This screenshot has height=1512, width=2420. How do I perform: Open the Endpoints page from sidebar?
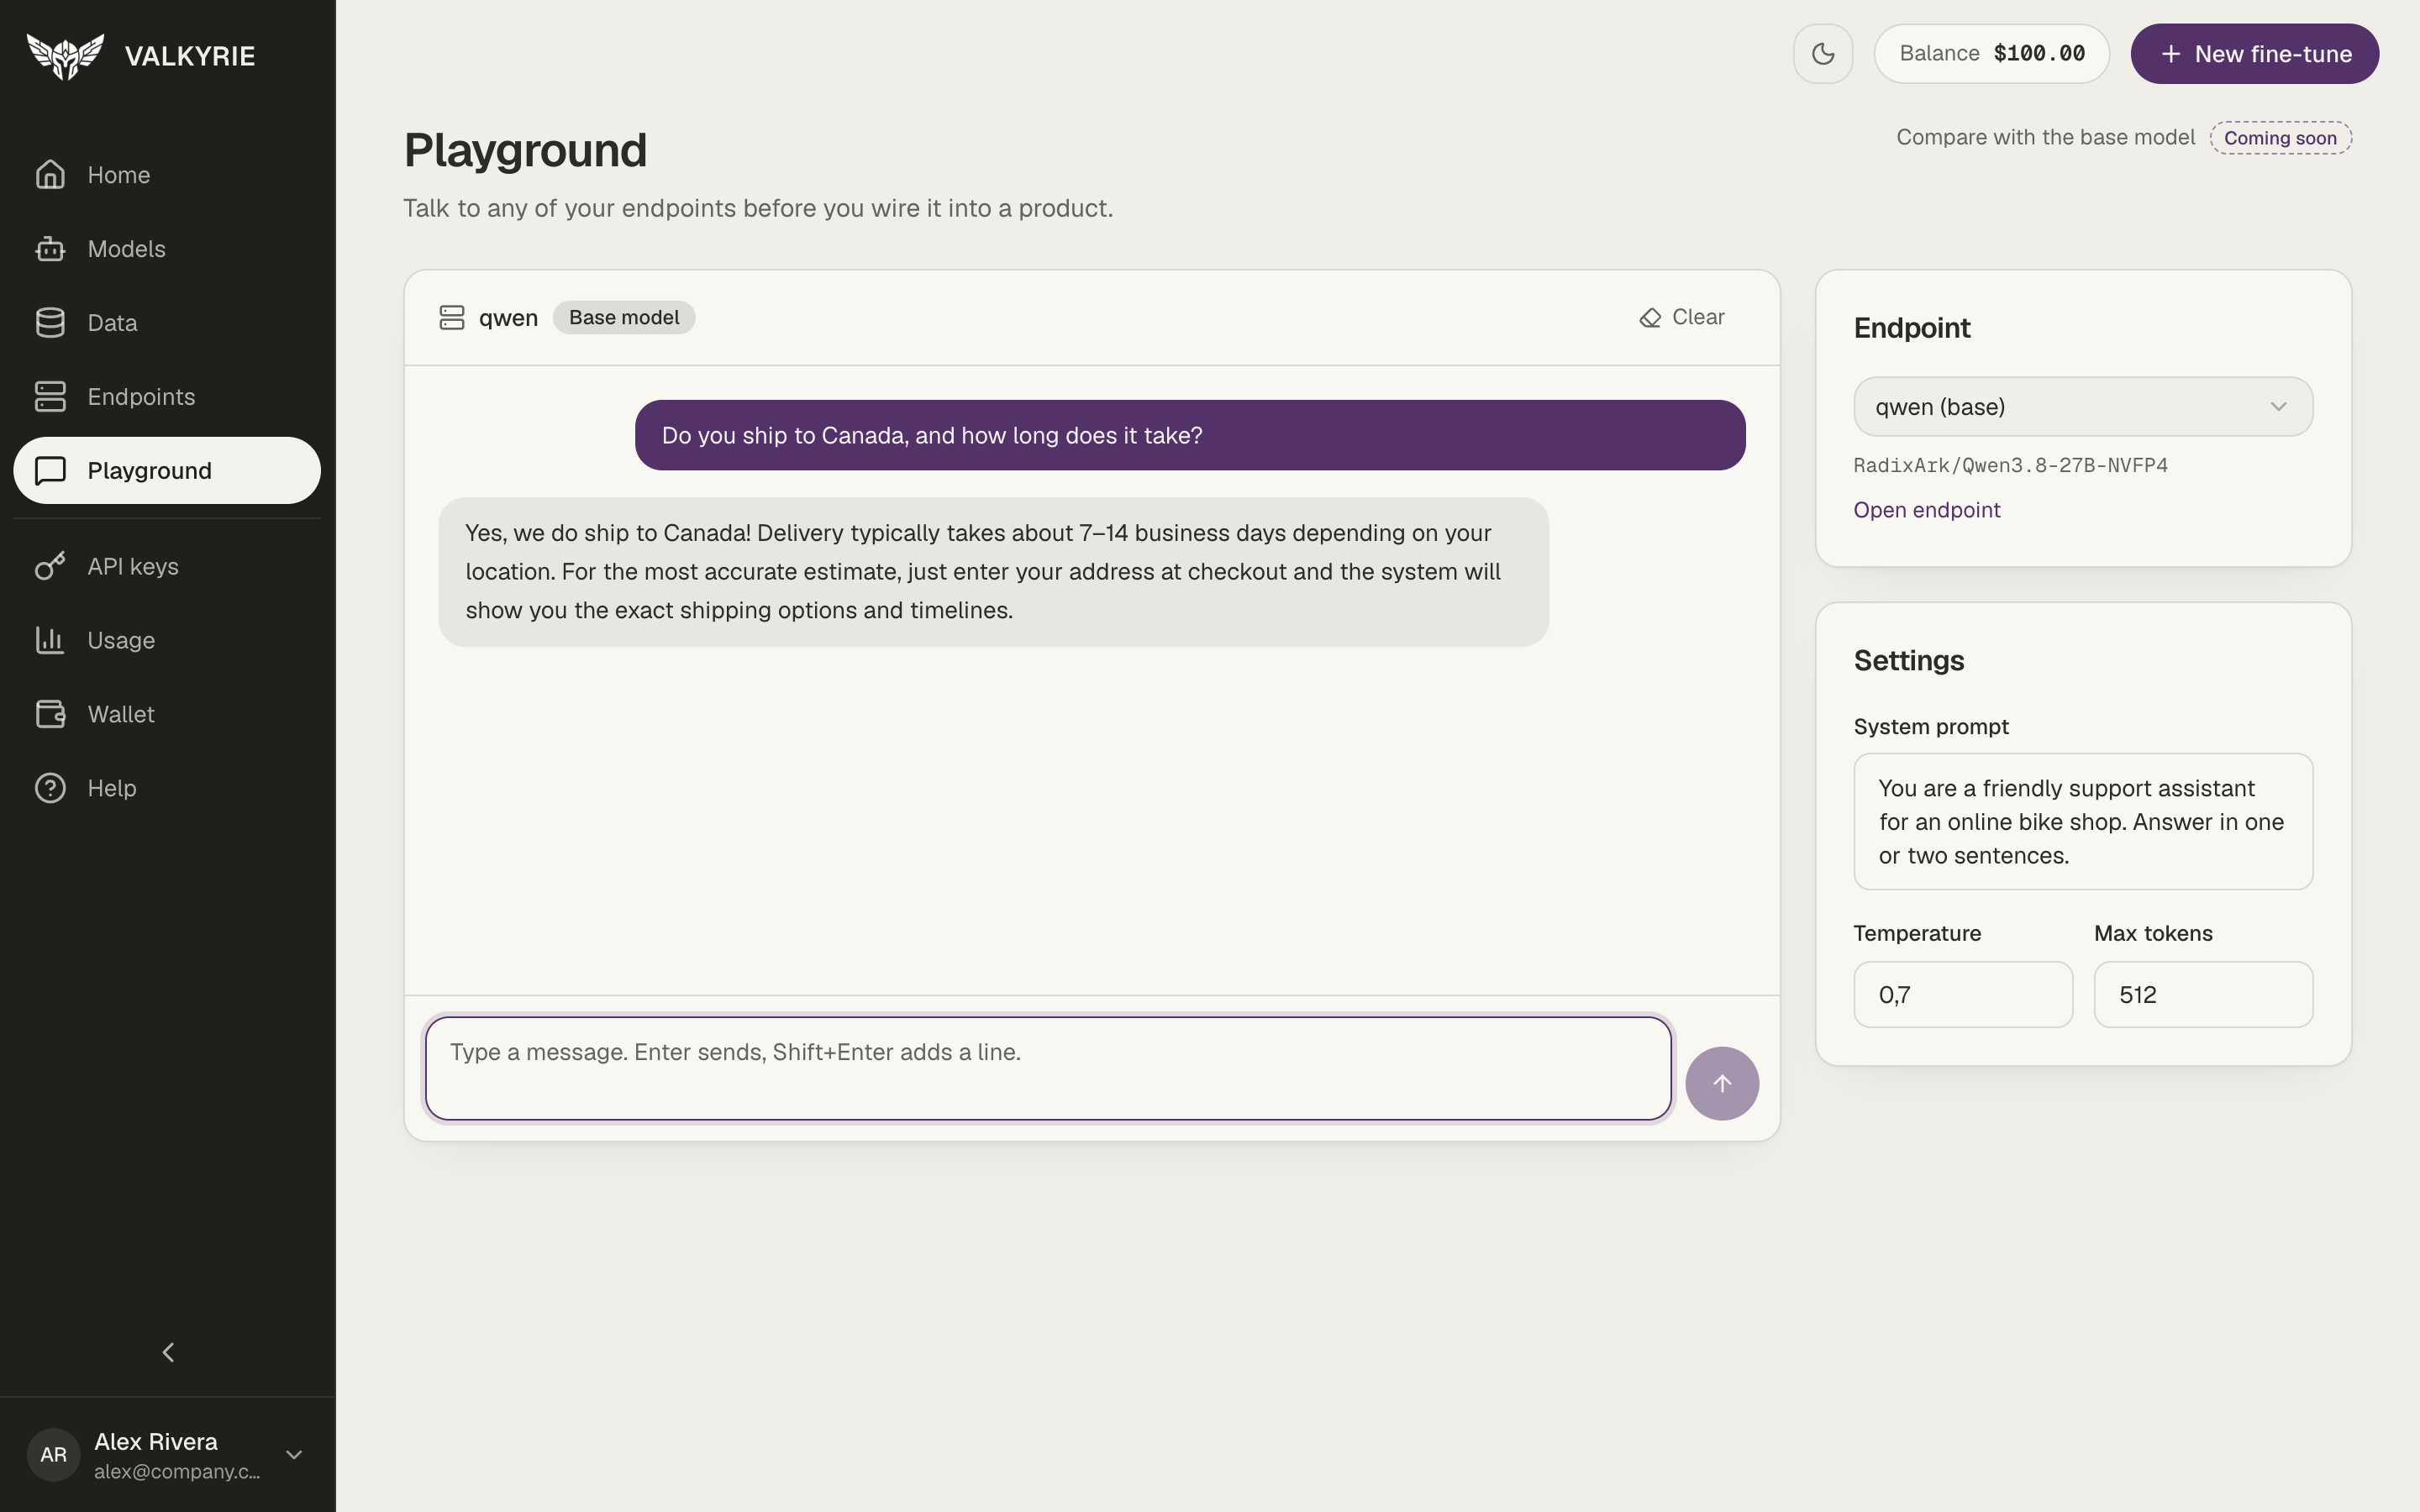tap(167, 397)
